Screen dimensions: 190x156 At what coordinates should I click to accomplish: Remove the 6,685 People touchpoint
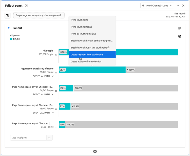[56, 127]
